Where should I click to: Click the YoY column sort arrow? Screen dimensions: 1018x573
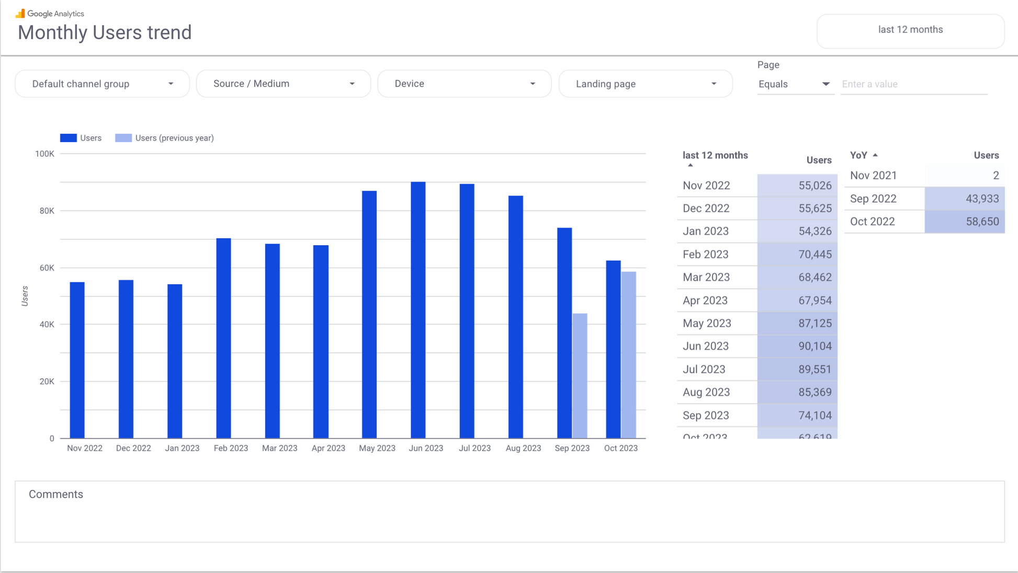(875, 155)
